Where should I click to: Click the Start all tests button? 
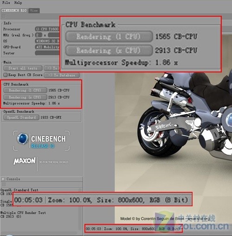point(23,68)
